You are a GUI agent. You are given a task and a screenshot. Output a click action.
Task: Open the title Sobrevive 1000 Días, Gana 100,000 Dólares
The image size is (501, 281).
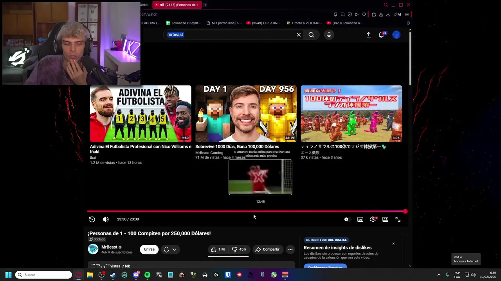237,147
